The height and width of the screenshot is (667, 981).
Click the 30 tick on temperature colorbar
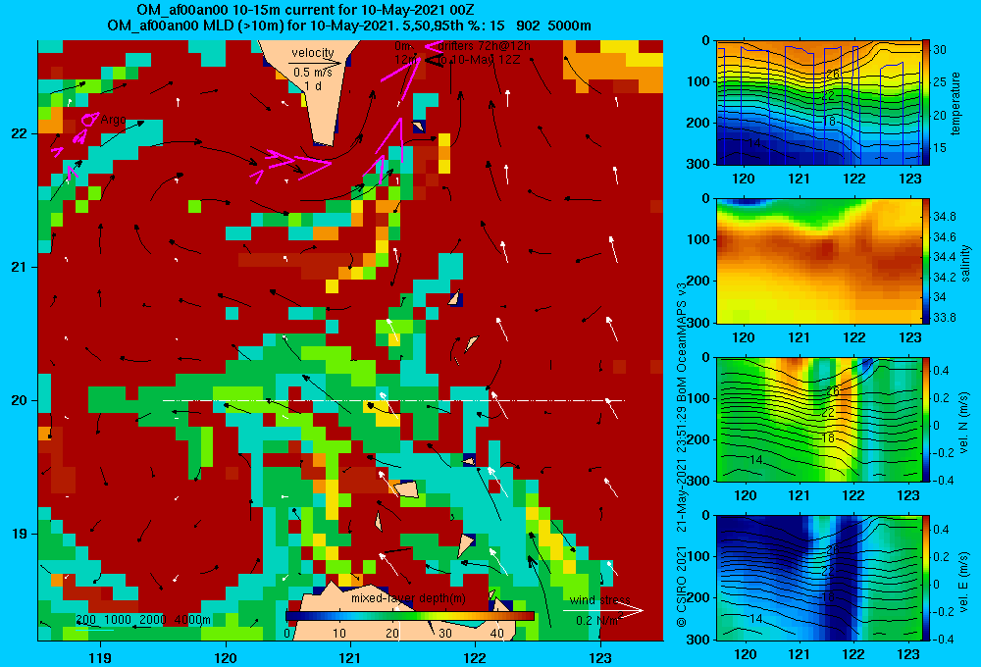tap(940, 49)
